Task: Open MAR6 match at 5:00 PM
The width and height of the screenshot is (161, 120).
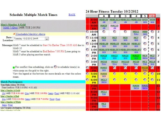Action: pyautogui.click(x=104, y=74)
